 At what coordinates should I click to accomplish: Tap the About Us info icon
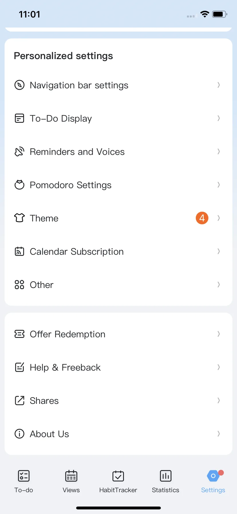coord(19,434)
